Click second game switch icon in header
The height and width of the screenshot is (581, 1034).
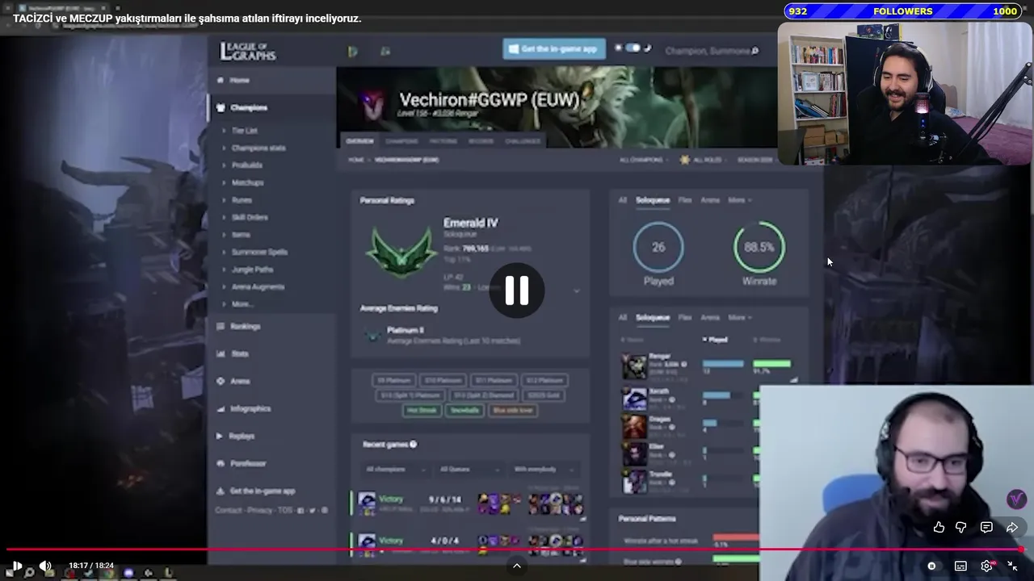pyautogui.click(x=385, y=52)
